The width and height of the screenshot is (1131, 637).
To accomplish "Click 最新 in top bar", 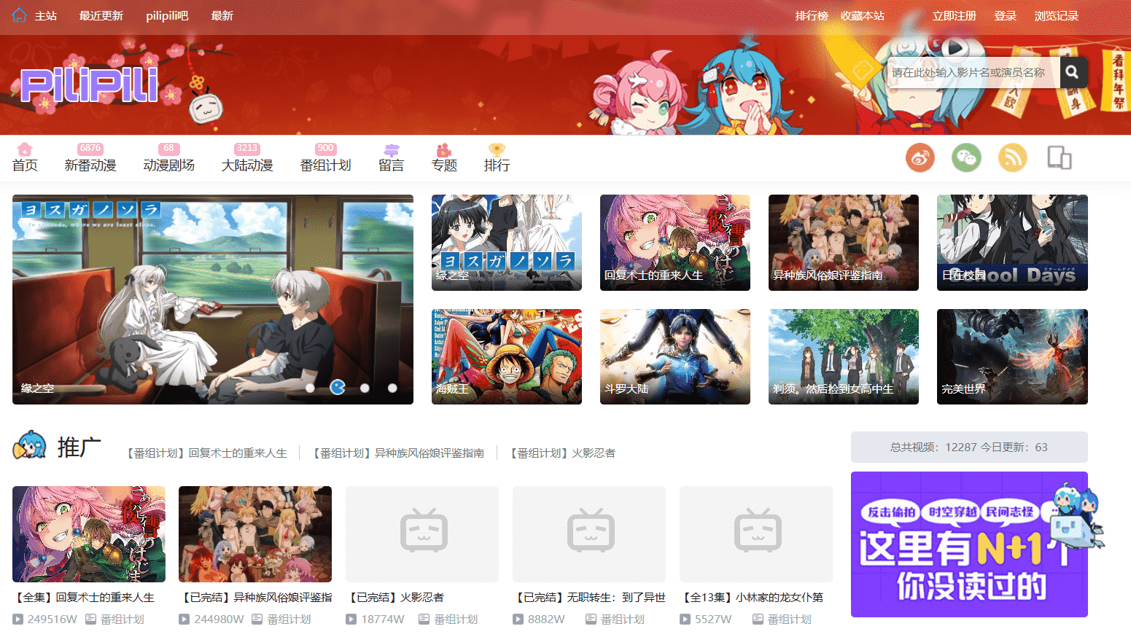I will 222,16.
